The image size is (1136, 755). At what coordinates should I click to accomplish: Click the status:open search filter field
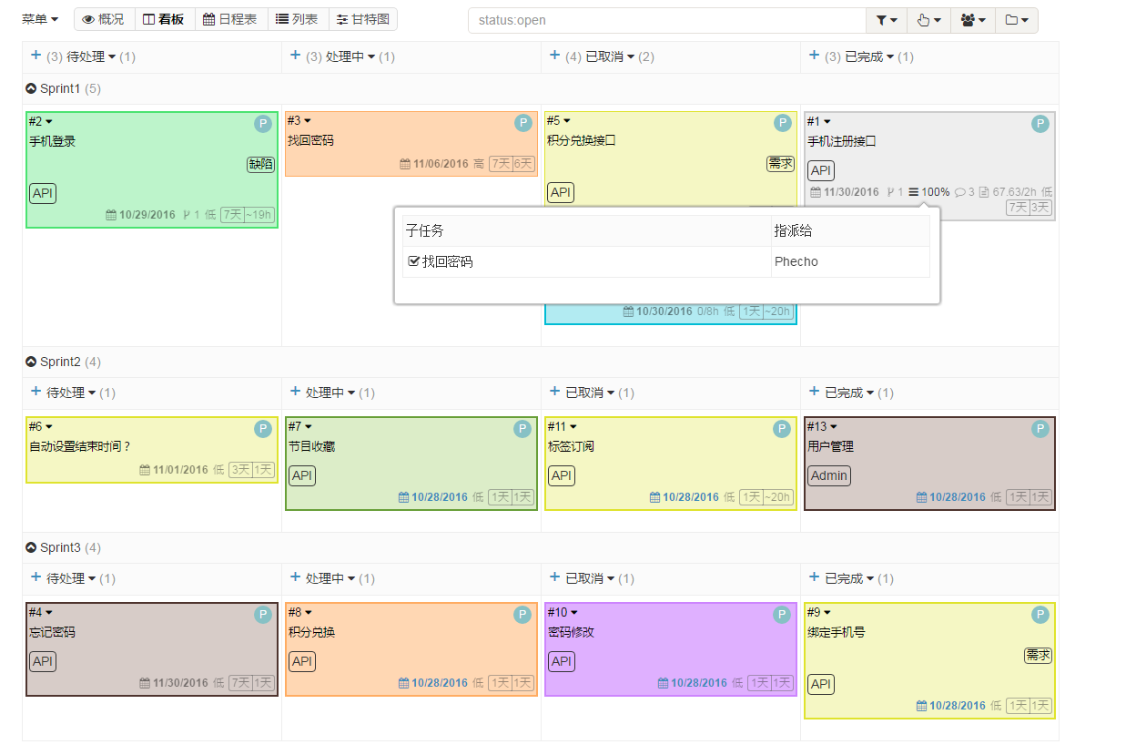pyautogui.click(x=665, y=20)
